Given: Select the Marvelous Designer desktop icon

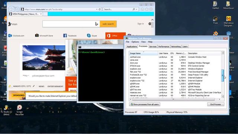Looking at the screenshot, I should pyautogui.click(x=228, y=21).
